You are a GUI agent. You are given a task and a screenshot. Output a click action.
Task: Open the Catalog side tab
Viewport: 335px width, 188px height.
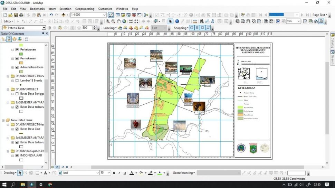333,41
